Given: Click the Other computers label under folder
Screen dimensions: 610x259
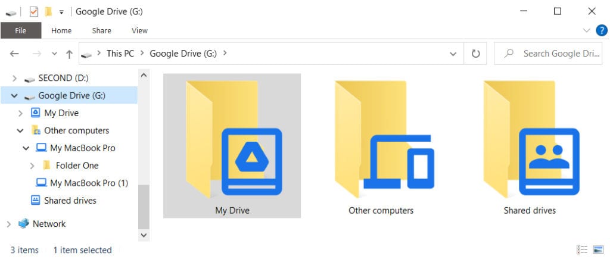Looking at the screenshot, I should [x=381, y=211].
